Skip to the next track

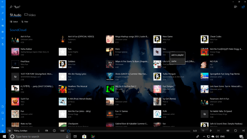pos(218,131)
